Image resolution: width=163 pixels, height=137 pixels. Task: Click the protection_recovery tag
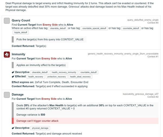pos(57,77)
